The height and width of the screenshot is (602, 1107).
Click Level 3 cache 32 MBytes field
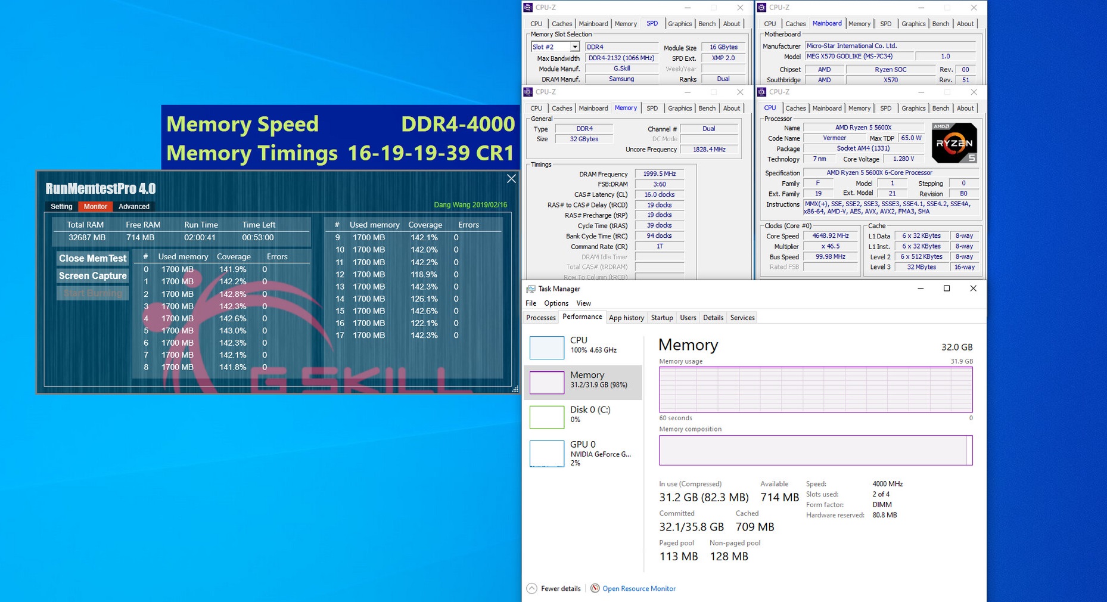(921, 267)
